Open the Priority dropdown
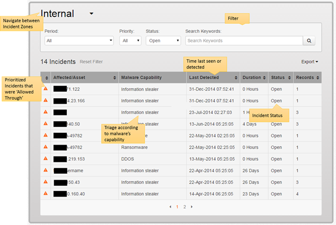336x225 pixels. click(131, 40)
